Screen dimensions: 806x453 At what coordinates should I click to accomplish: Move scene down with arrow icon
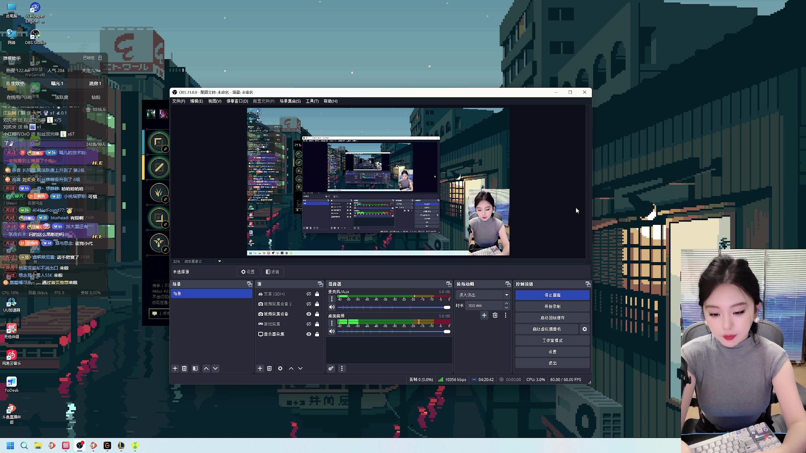(215, 369)
